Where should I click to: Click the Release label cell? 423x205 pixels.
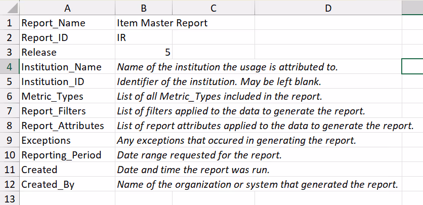[67, 52]
